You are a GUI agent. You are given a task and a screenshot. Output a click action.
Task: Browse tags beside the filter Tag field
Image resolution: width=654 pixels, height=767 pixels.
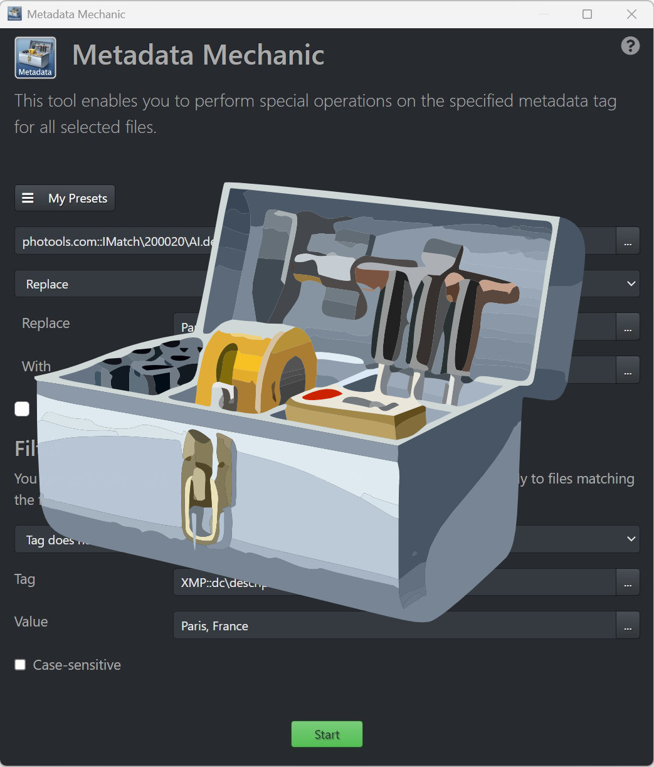[628, 582]
